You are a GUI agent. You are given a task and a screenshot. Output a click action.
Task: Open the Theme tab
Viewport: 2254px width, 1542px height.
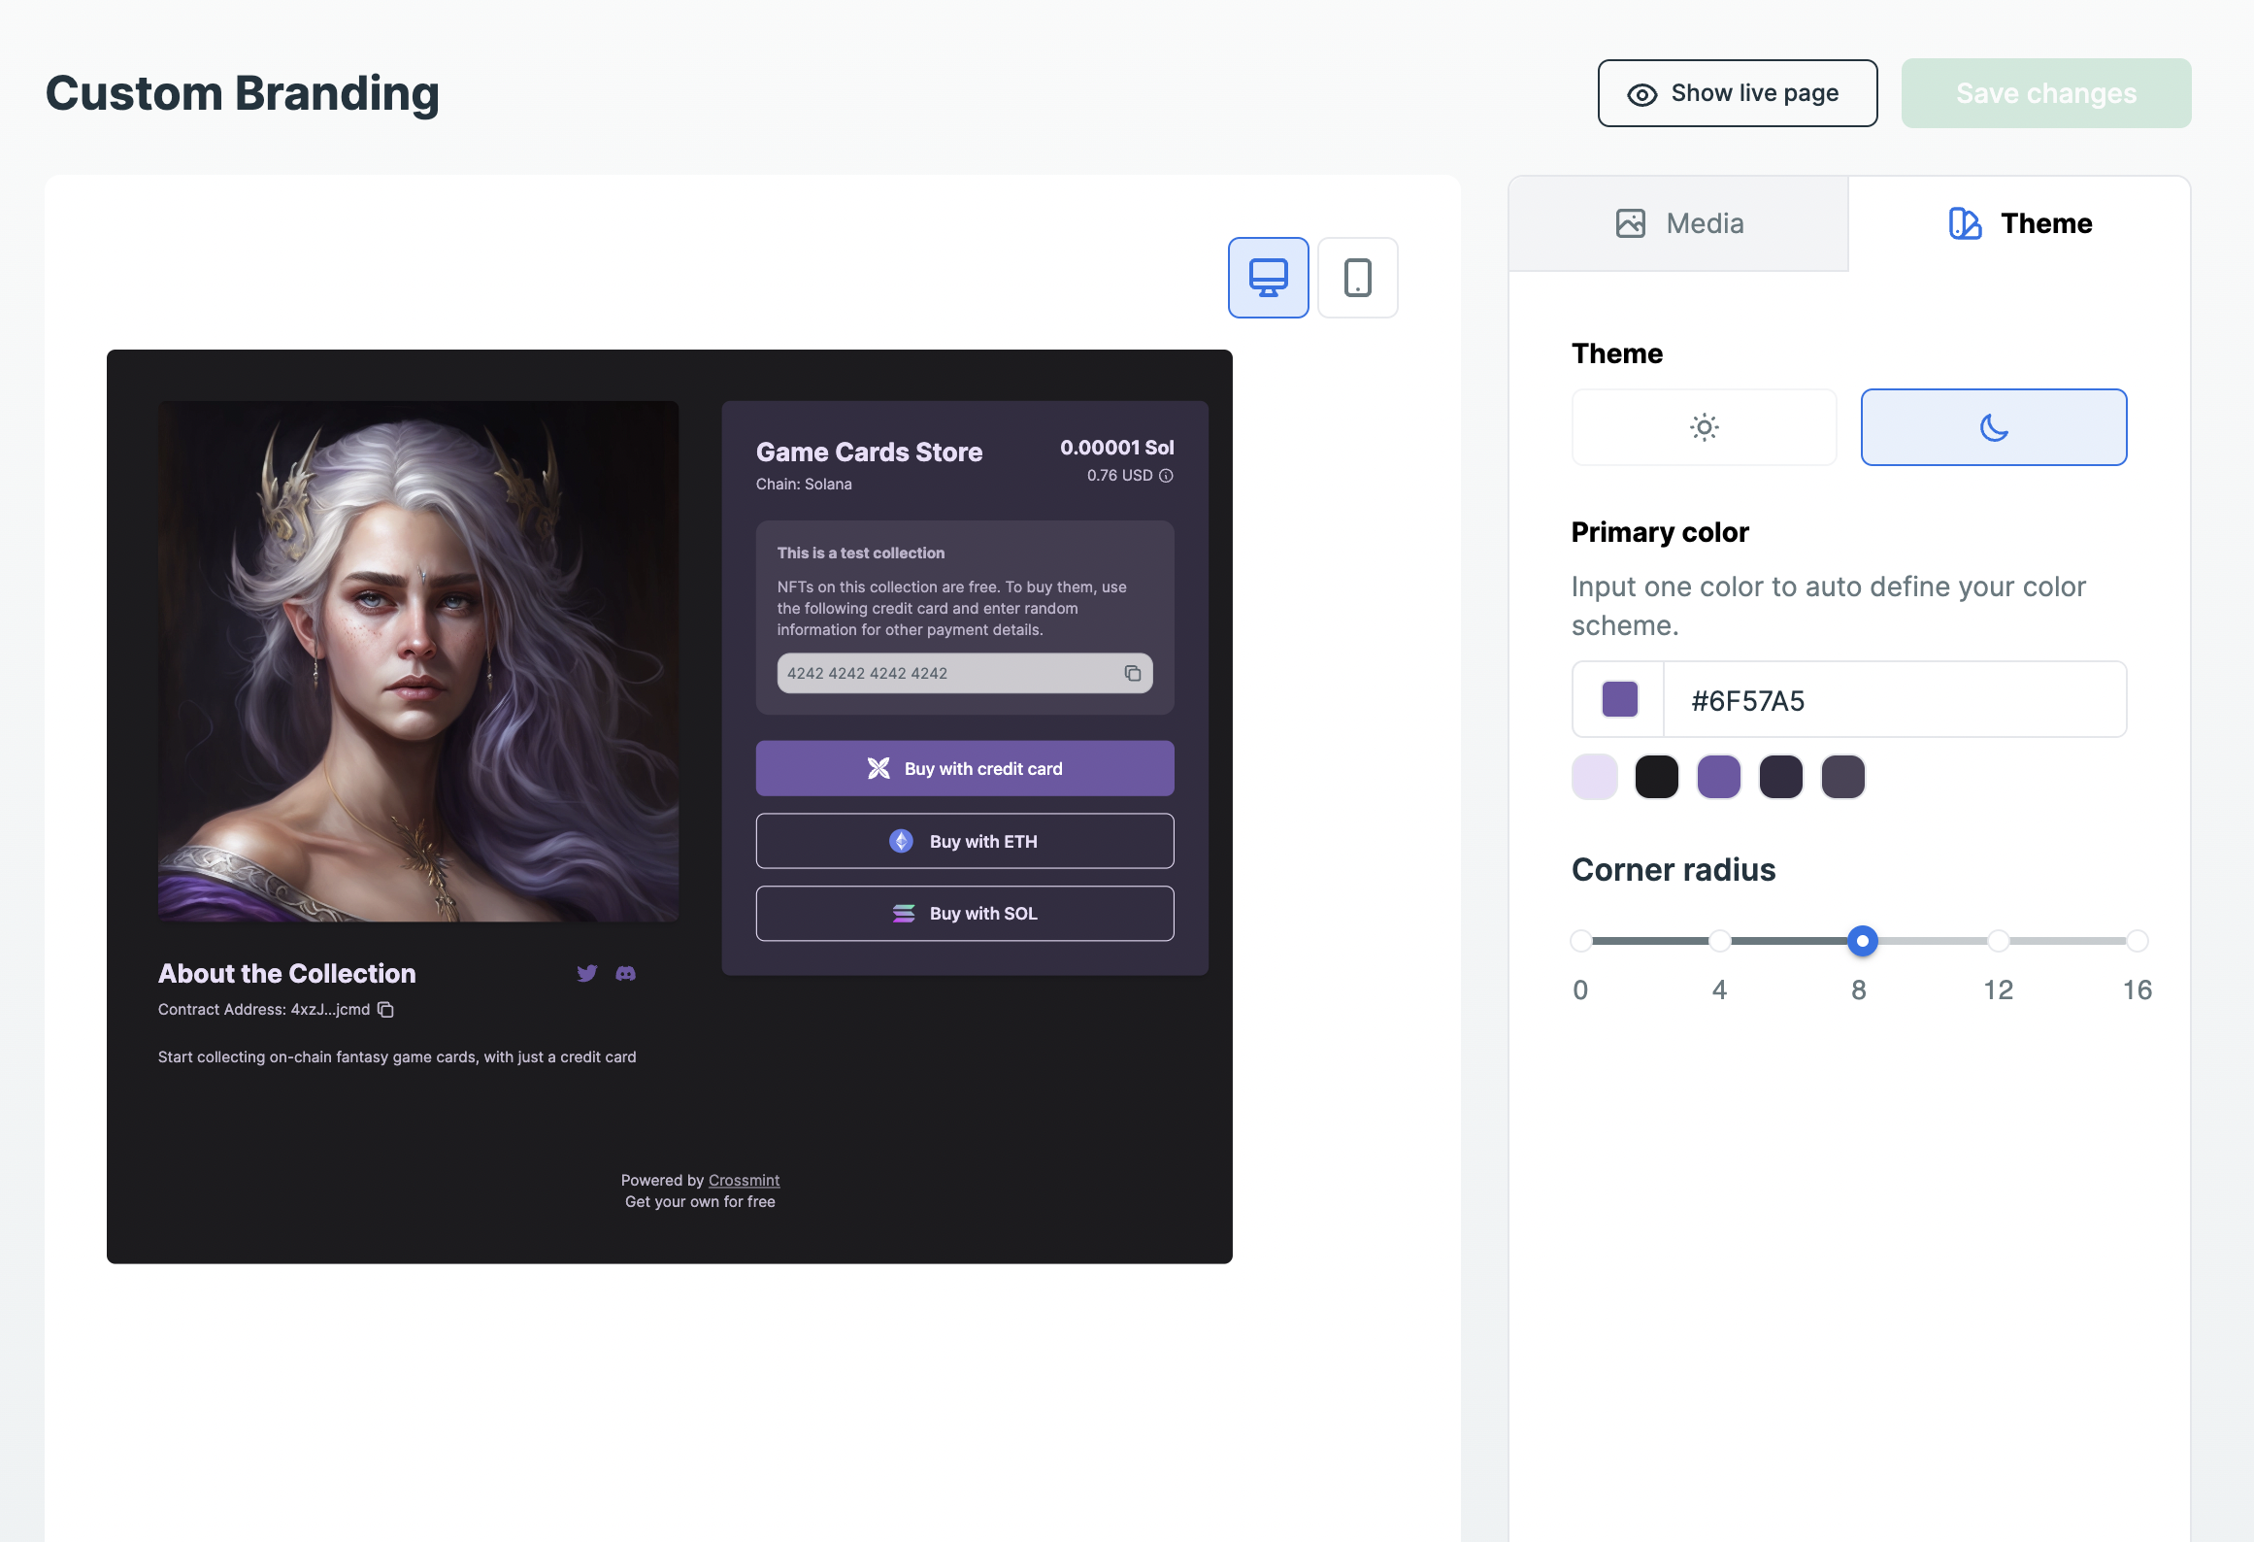(x=2019, y=223)
